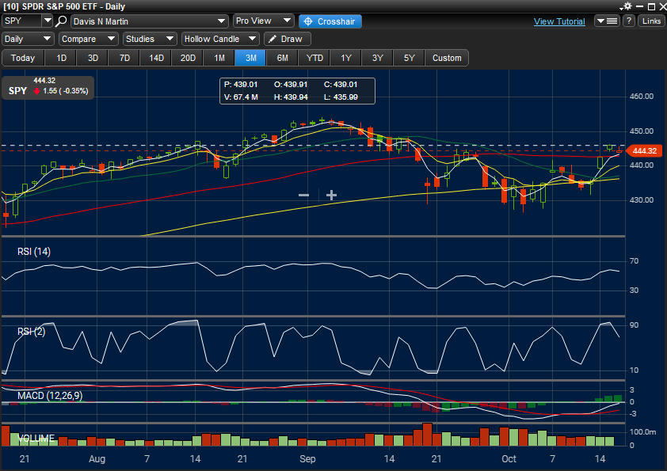
Task: Click the VOLUME panel label
Action: pyautogui.click(x=36, y=439)
